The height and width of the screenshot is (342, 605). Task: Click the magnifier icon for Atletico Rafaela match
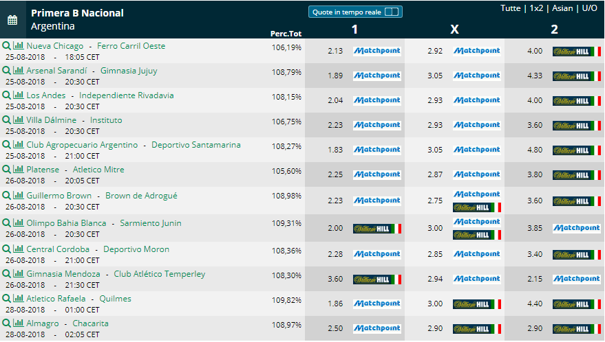6,299
